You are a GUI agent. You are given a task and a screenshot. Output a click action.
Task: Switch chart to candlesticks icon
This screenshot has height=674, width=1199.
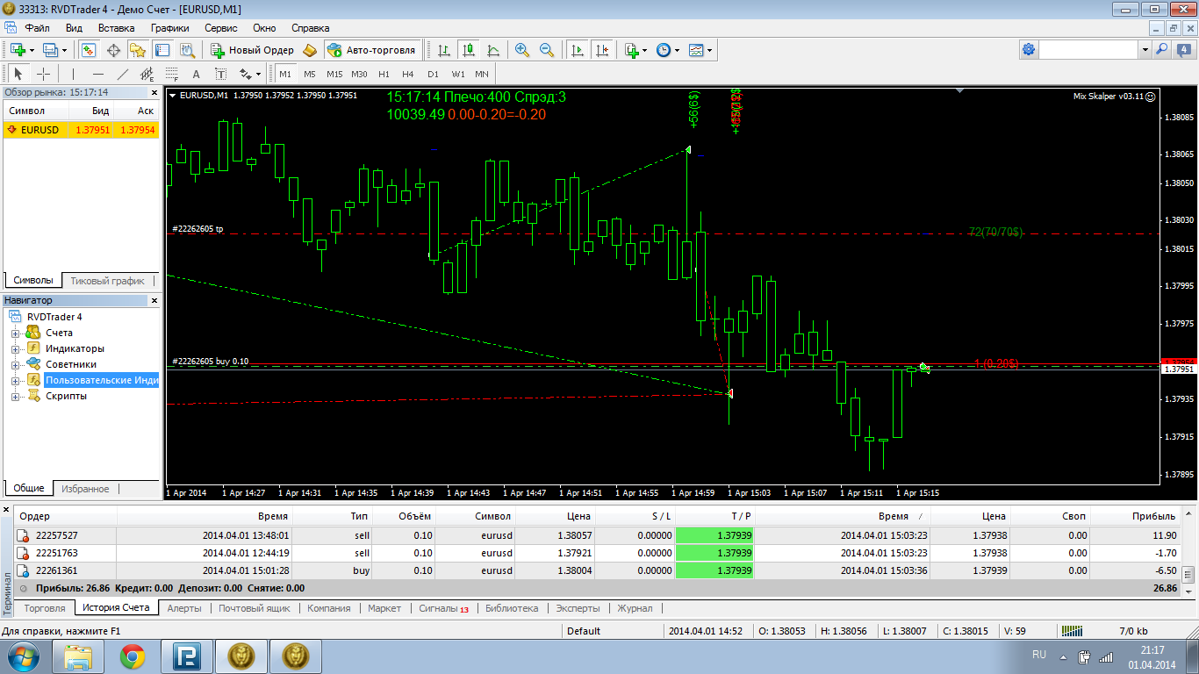pos(469,50)
